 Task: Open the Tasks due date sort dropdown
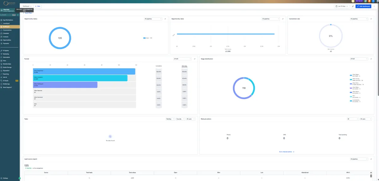[x=180, y=119]
